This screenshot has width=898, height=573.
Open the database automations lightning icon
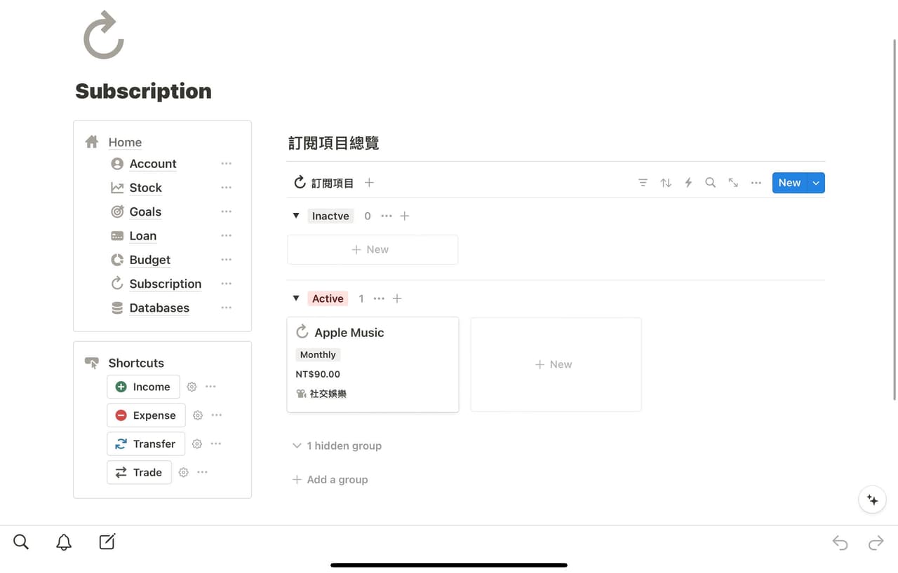point(688,182)
